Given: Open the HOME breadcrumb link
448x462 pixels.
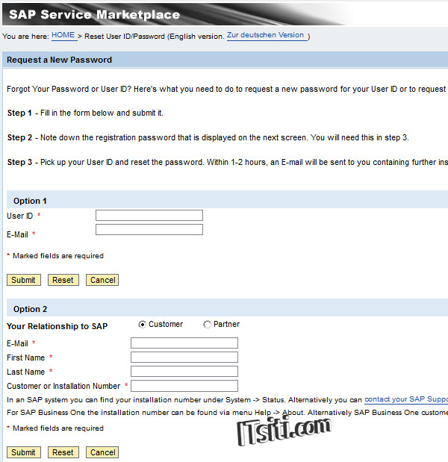Looking at the screenshot, I should [x=63, y=35].
